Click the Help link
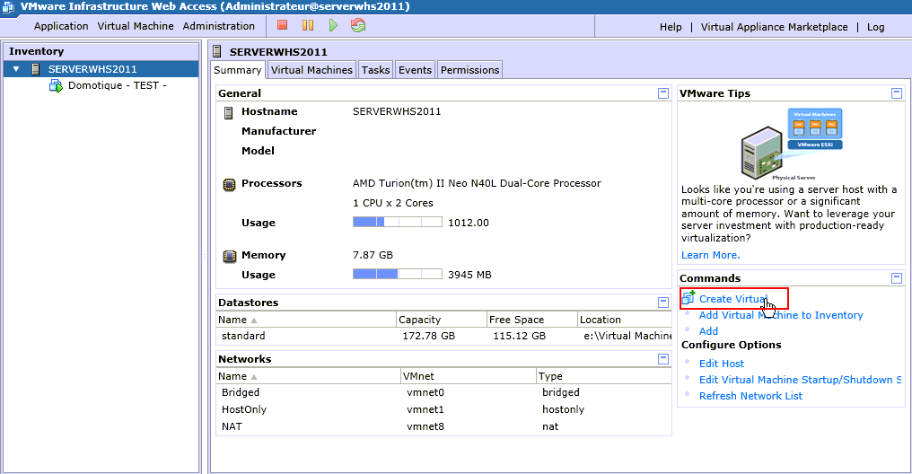The width and height of the screenshot is (912, 474). pos(671,27)
